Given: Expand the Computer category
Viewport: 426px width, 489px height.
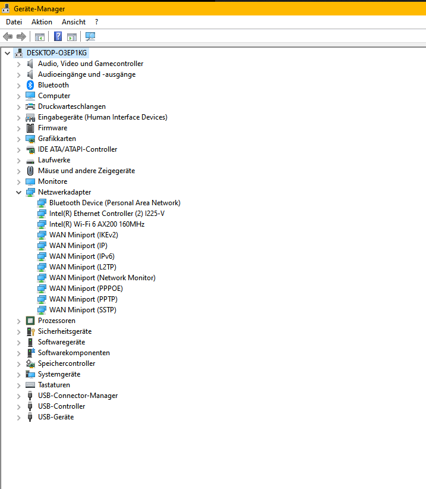Looking at the screenshot, I should coord(18,96).
